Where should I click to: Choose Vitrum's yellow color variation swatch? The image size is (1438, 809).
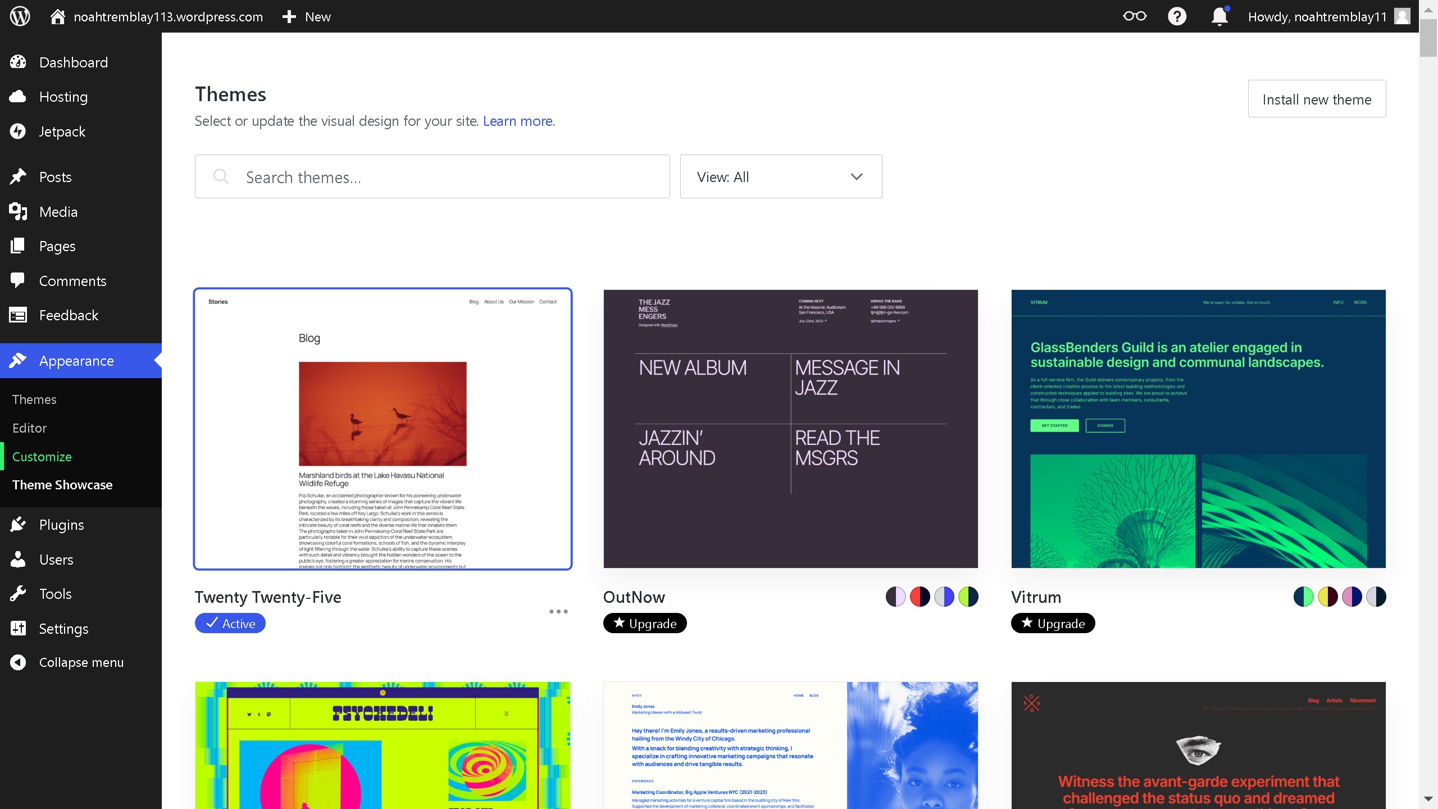pos(1327,597)
